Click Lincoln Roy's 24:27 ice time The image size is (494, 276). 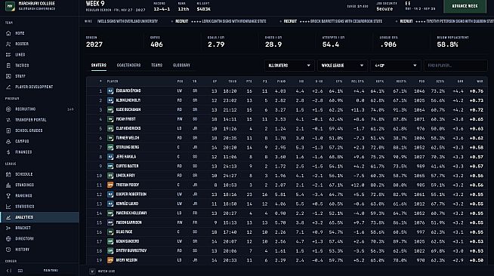[230, 176]
